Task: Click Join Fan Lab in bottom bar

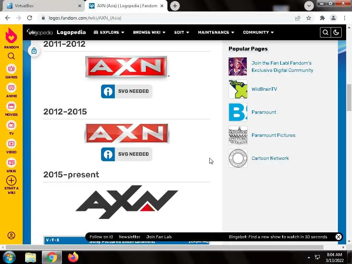Action: point(159,237)
